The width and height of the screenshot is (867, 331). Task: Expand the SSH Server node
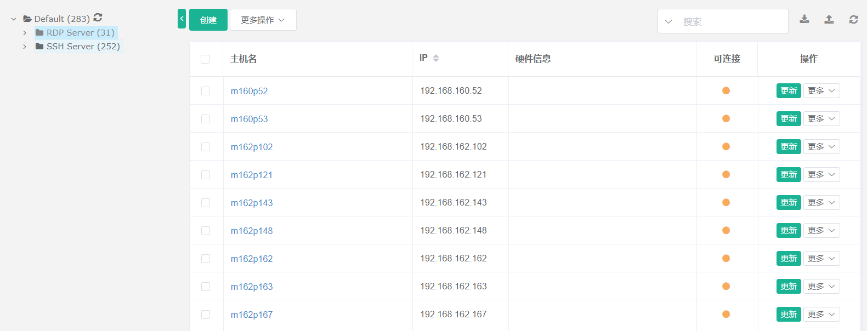click(x=25, y=47)
